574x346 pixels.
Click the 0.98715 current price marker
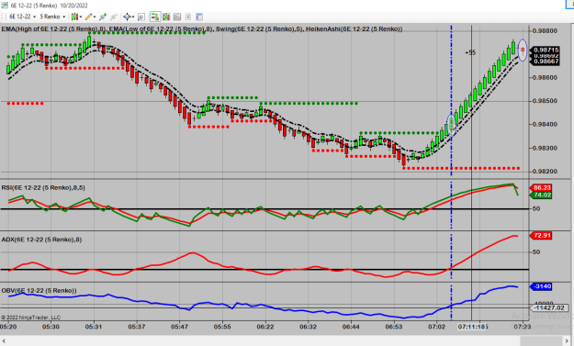coord(546,50)
